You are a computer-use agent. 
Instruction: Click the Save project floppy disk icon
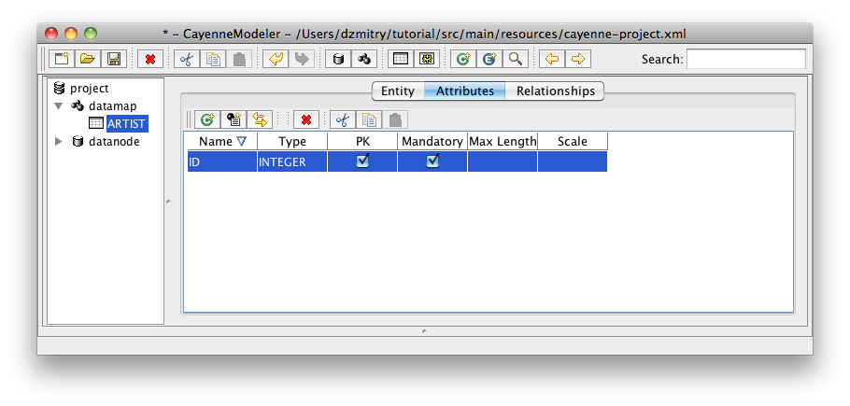tap(114, 60)
